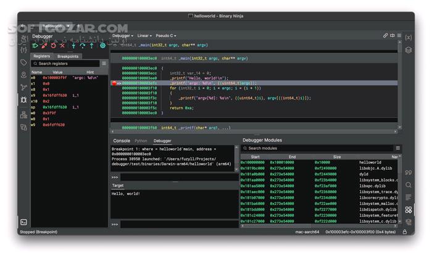Click the mac-aarch64 platform status entry
Viewport: 432px width, 258px height.
[307, 232]
